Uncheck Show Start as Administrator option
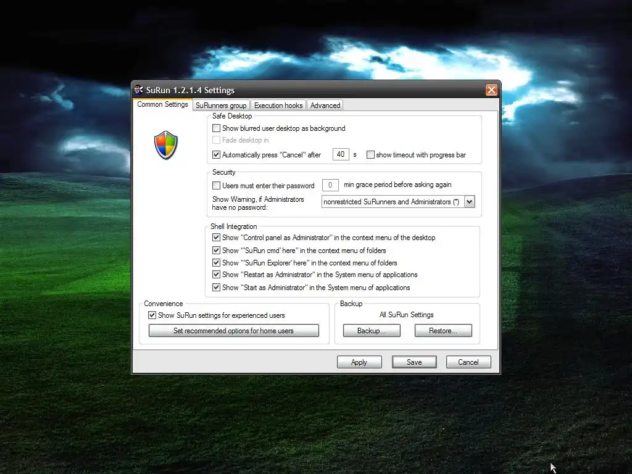 click(x=217, y=288)
